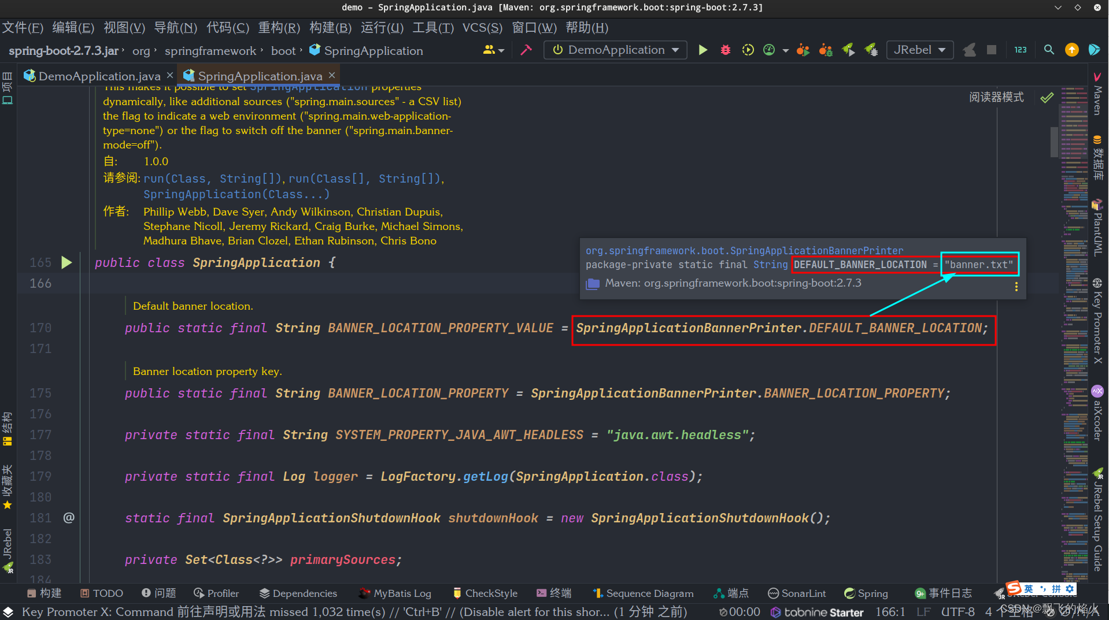The height and width of the screenshot is (620, 1109).
Task: Click the editor vertical scrollbar thumb
Action: pyautogui.click(x=1054, y=142)
